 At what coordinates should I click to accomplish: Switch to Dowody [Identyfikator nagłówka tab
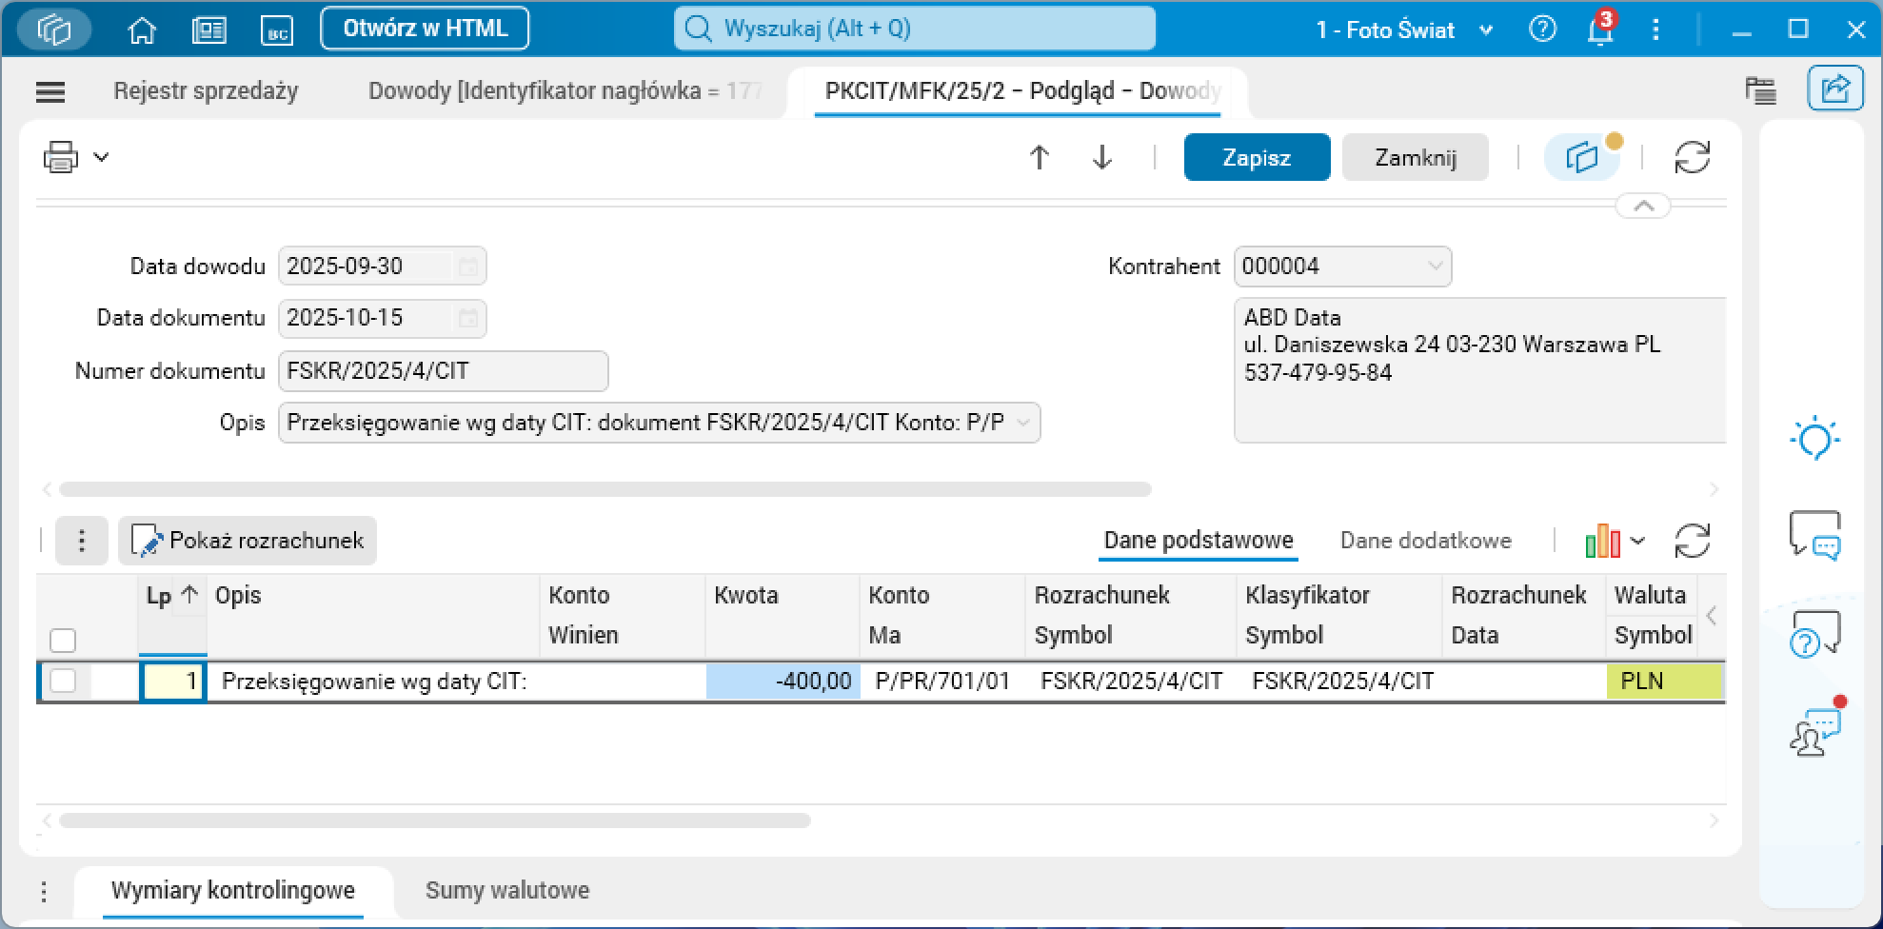[x=565, y=91]
